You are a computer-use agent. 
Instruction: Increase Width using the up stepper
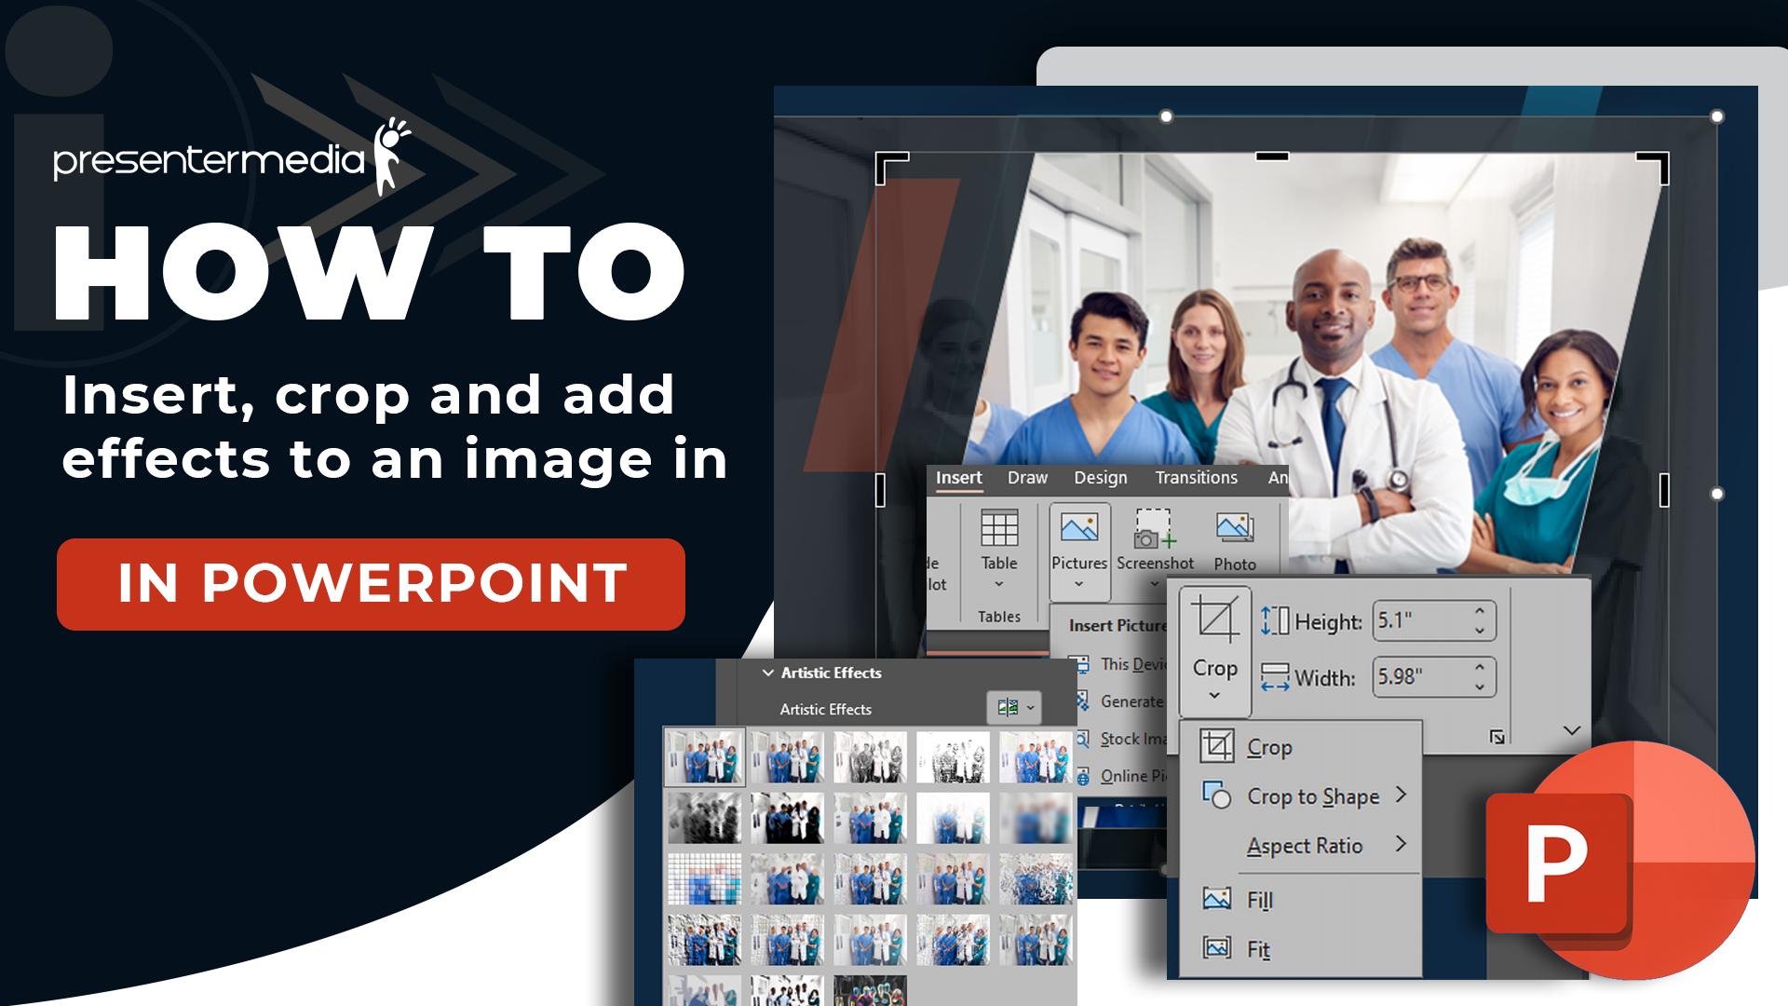[x=1480, y=667]
